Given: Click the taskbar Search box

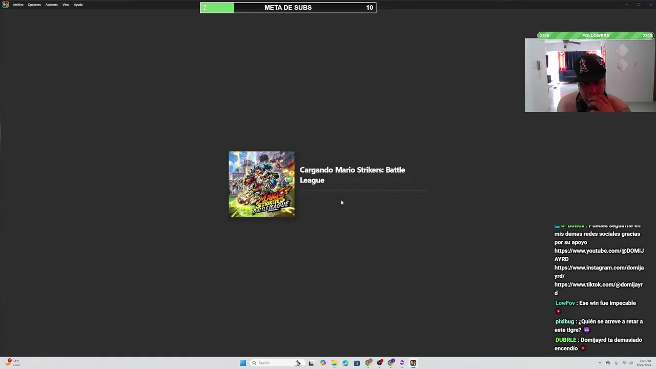Looking at the screenshot, I should pyautogui.click(x=277, y=363).
